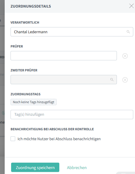Image resolution: width=135 pixels, height=174 pixels.
Task: Click the magnifier icon in Zweiter Prüfer field
Action: [112, 80]
